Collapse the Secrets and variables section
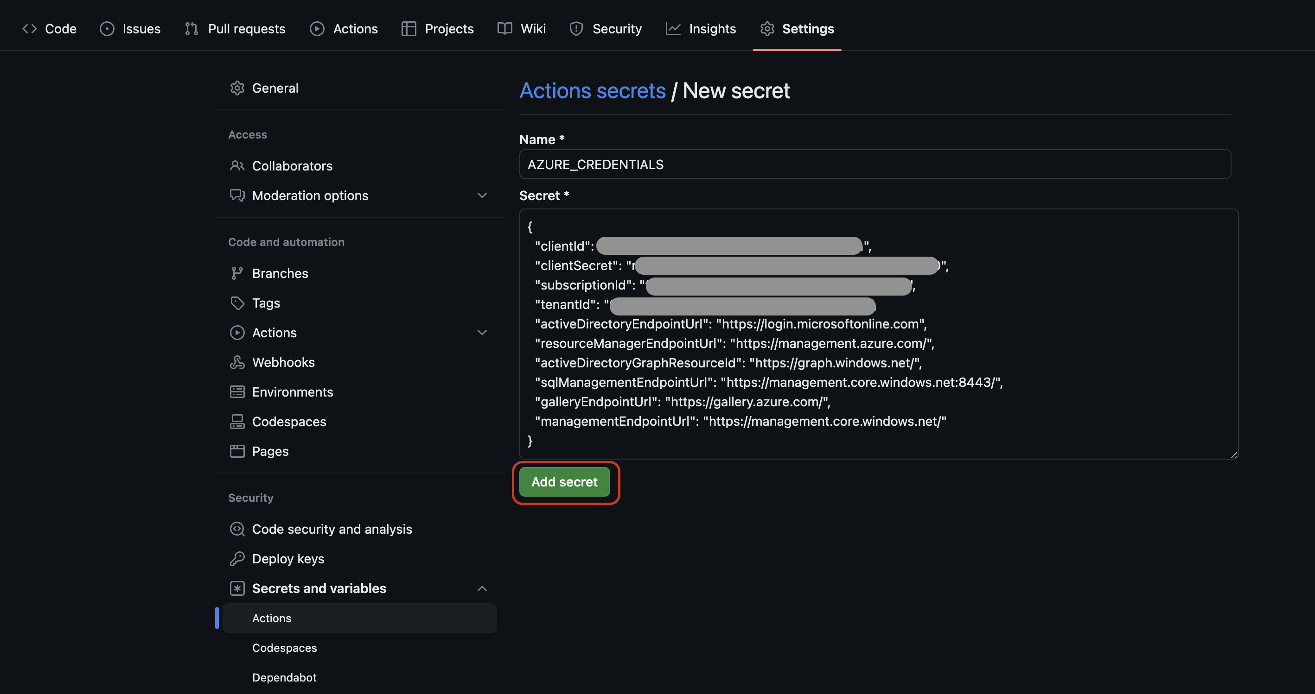 coord(481,588)
